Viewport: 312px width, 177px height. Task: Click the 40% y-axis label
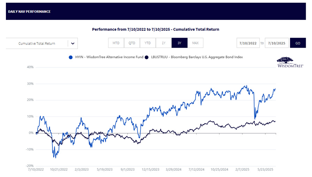(30, 67)
